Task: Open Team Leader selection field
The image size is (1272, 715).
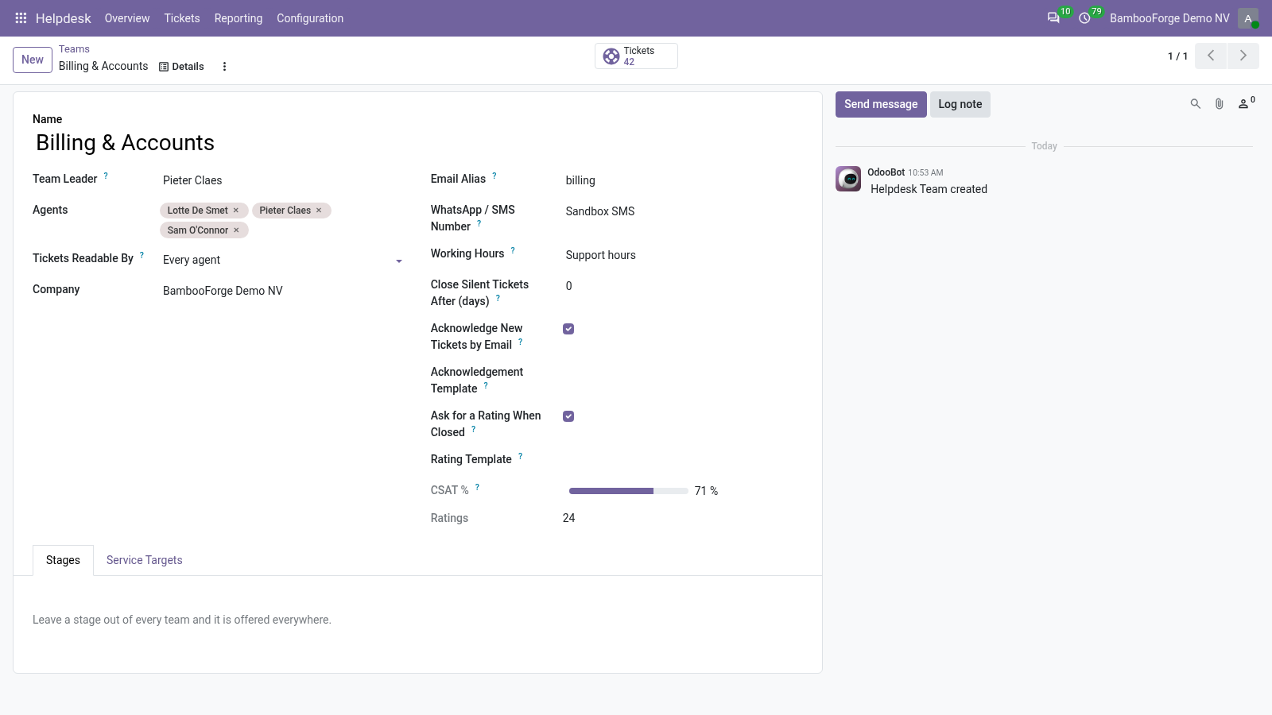Action: [282, 180]
